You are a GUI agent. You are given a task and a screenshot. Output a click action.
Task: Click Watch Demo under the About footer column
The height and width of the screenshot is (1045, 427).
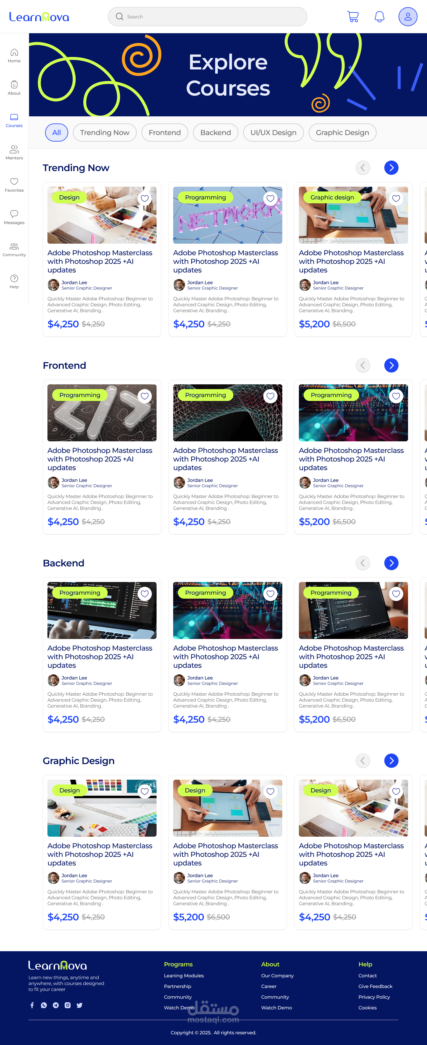[x=277, y=1008]
